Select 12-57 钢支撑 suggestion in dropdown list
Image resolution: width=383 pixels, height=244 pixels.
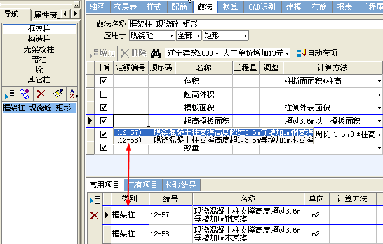pos(213,132)
